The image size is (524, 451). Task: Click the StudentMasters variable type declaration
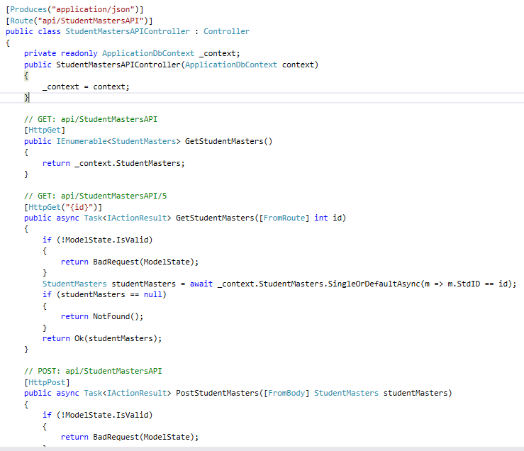tap(74, 284)
